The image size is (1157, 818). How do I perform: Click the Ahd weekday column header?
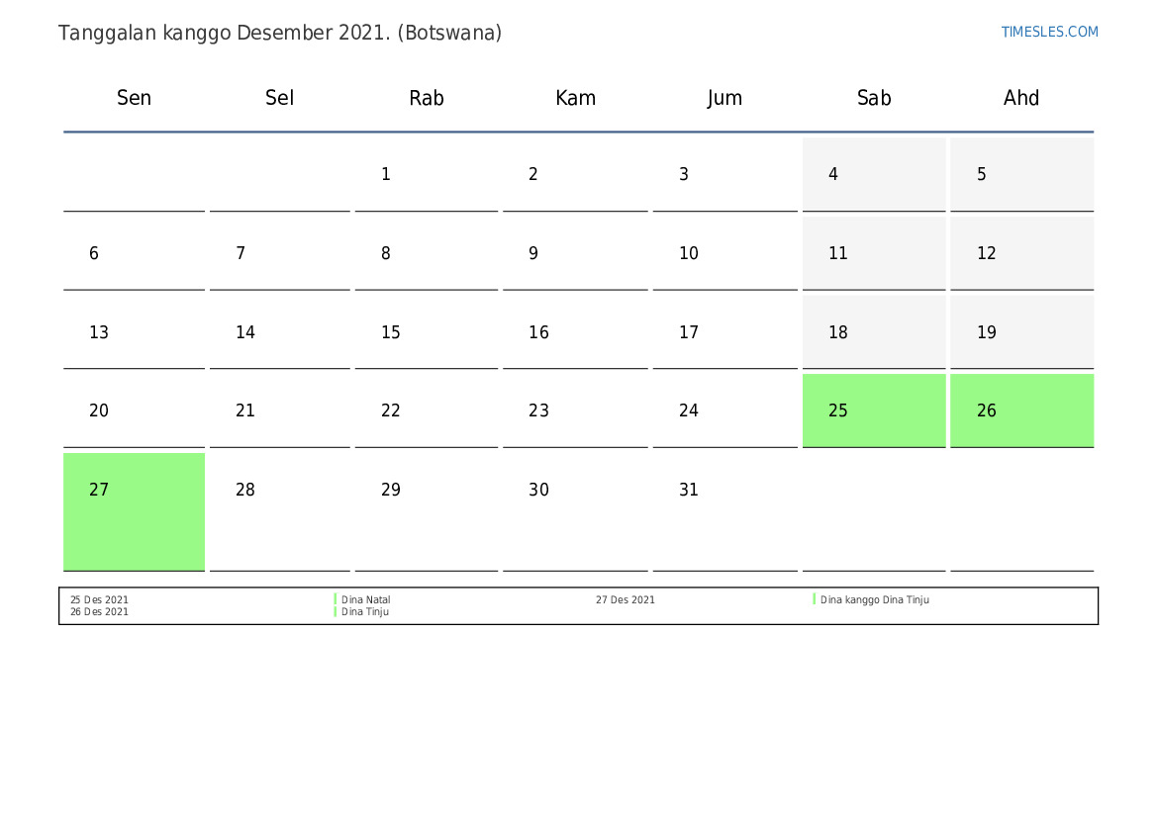pos(1021,98)
